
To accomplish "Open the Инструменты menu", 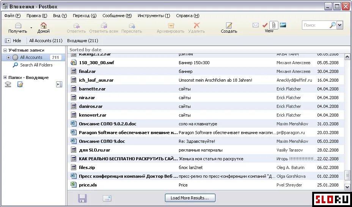I will click(154, 16).
